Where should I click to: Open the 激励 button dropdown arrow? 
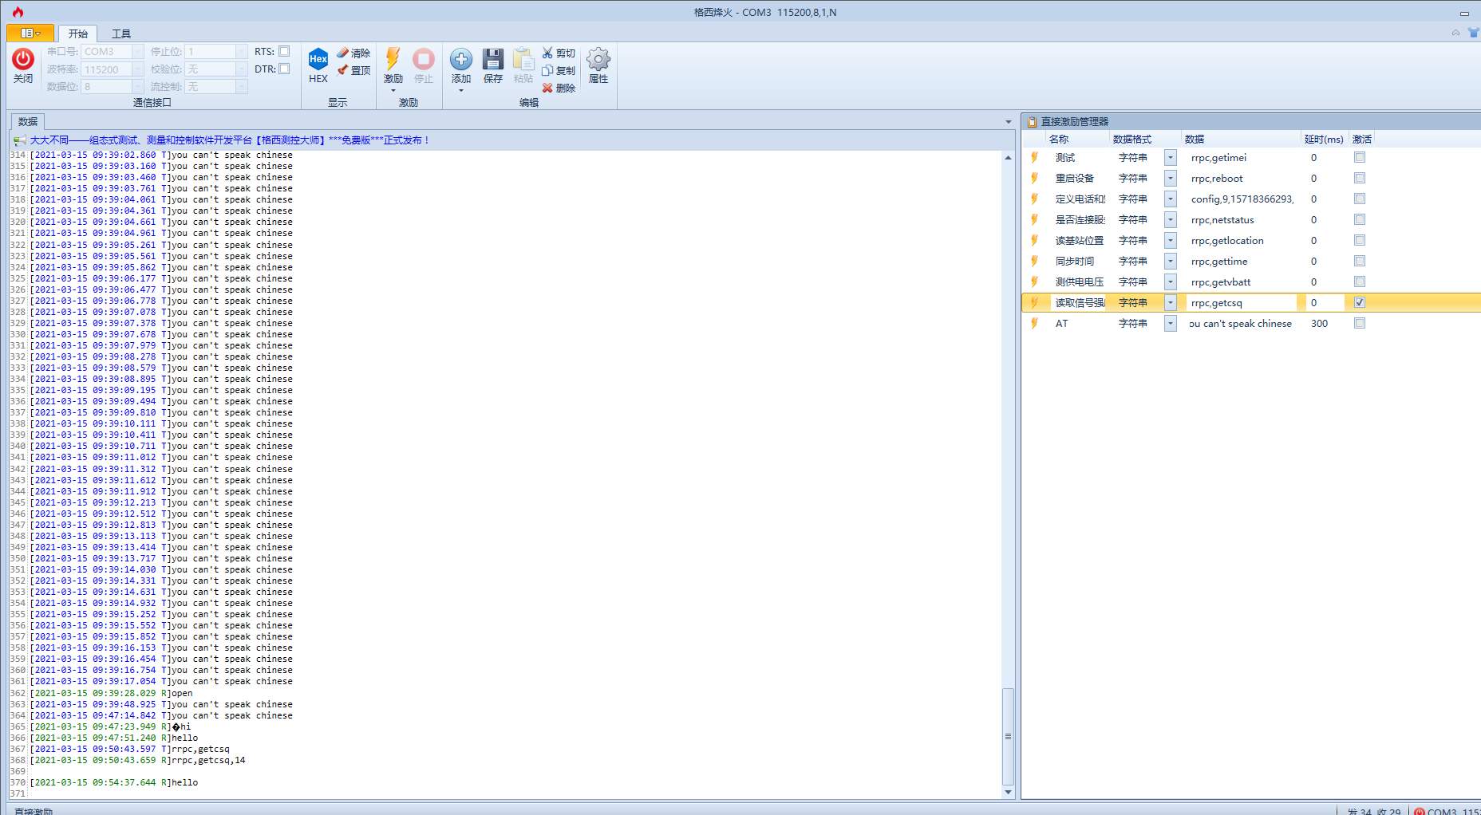pyautogui.click(x=393, y=91)
